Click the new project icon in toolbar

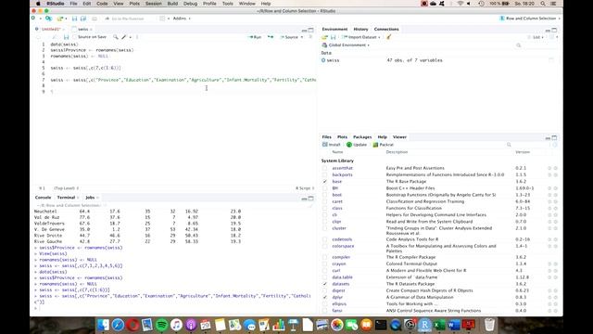pos(48,19)
